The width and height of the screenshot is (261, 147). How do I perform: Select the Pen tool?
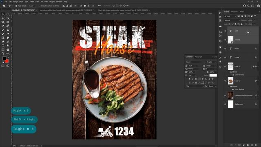(x=8, y=42)
